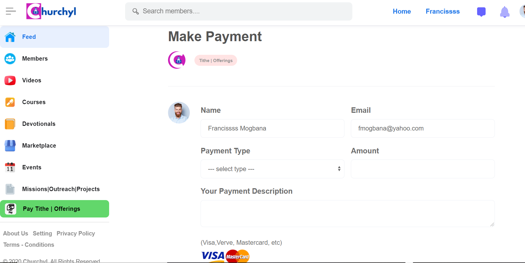Open the hamburger menu icon

[x=11, y=11]
